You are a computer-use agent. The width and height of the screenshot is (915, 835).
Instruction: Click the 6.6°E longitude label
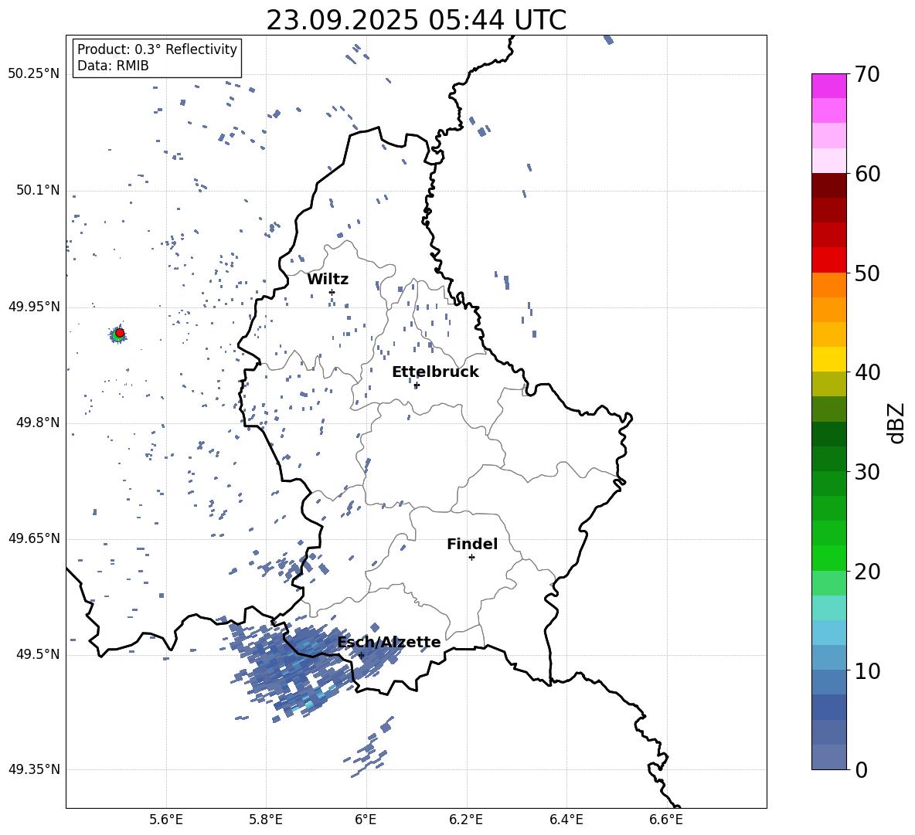(666, 820)
